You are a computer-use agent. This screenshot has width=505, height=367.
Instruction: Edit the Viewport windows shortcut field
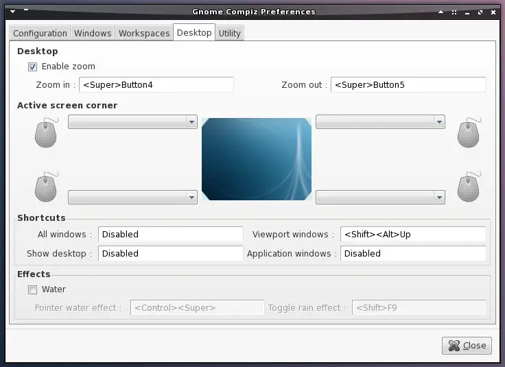413,234
